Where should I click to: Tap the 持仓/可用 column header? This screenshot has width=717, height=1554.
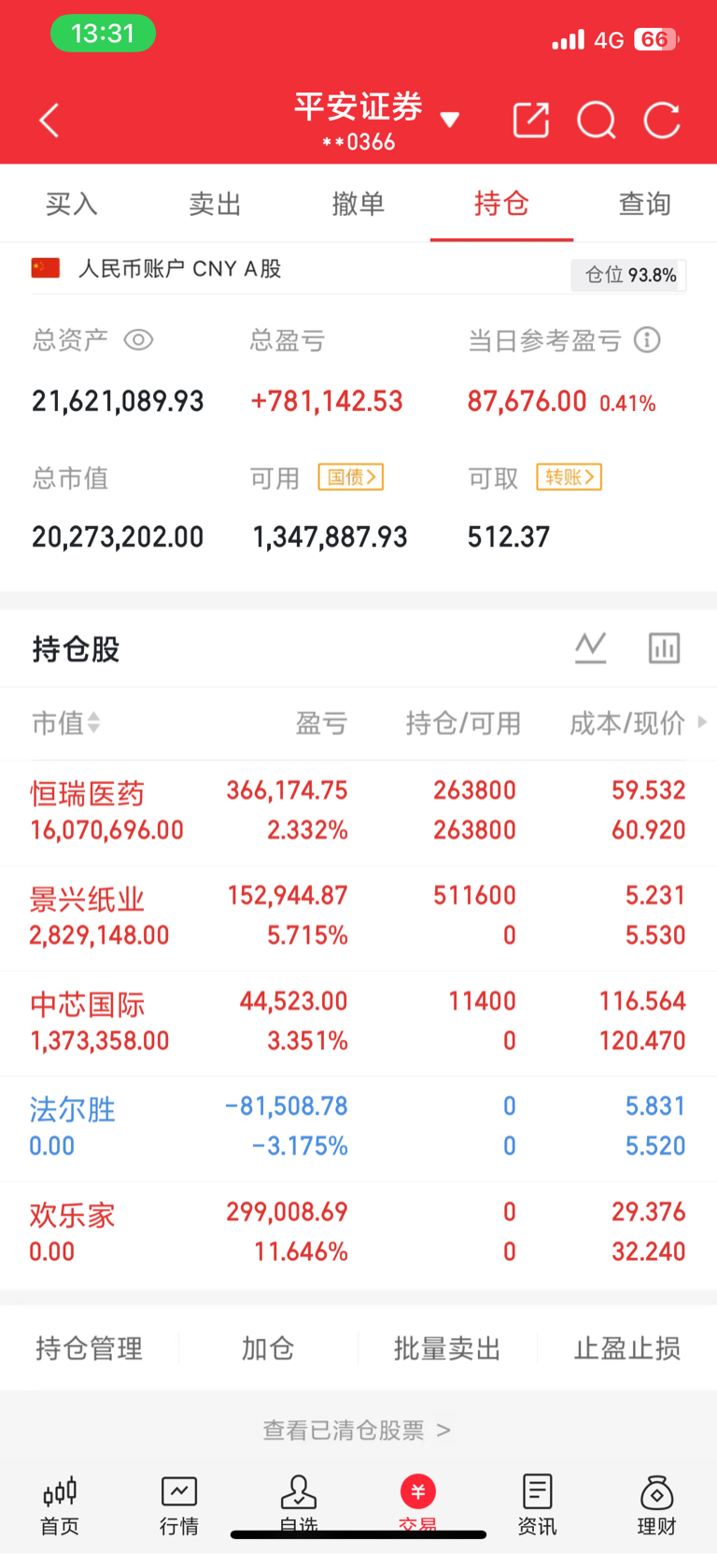(463, 722)
